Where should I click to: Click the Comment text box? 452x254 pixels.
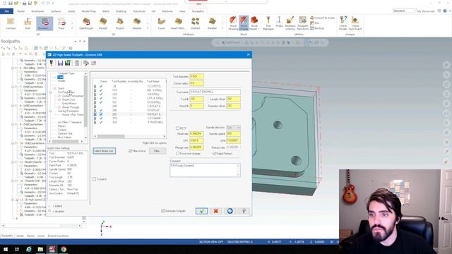pyautogui.click(x=205, y=170)
